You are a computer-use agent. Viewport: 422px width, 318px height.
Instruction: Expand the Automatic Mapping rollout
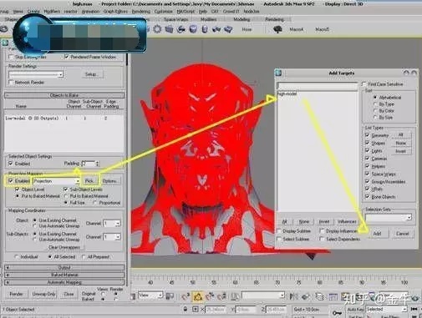pos(64,282)
